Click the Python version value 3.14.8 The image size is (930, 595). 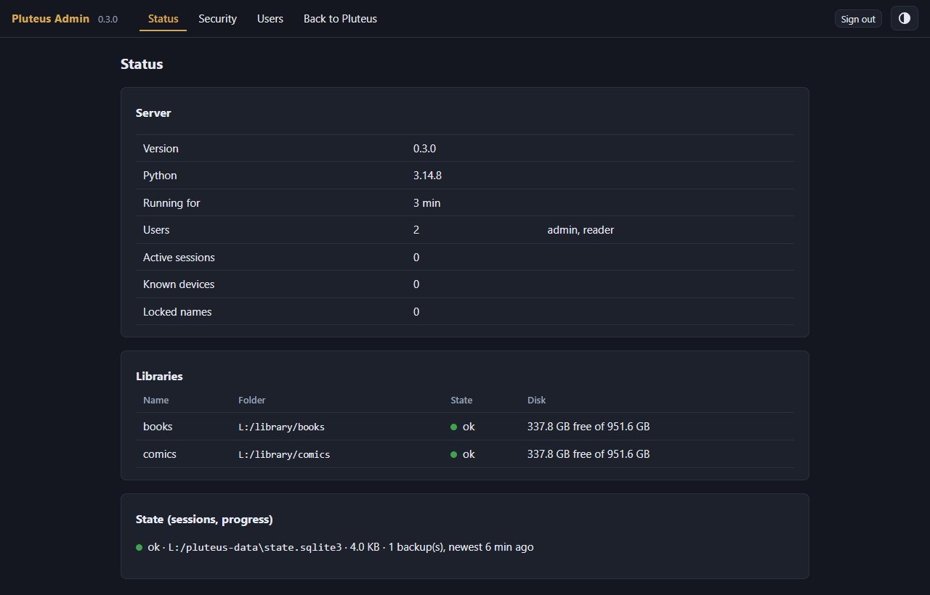(427, 176)
